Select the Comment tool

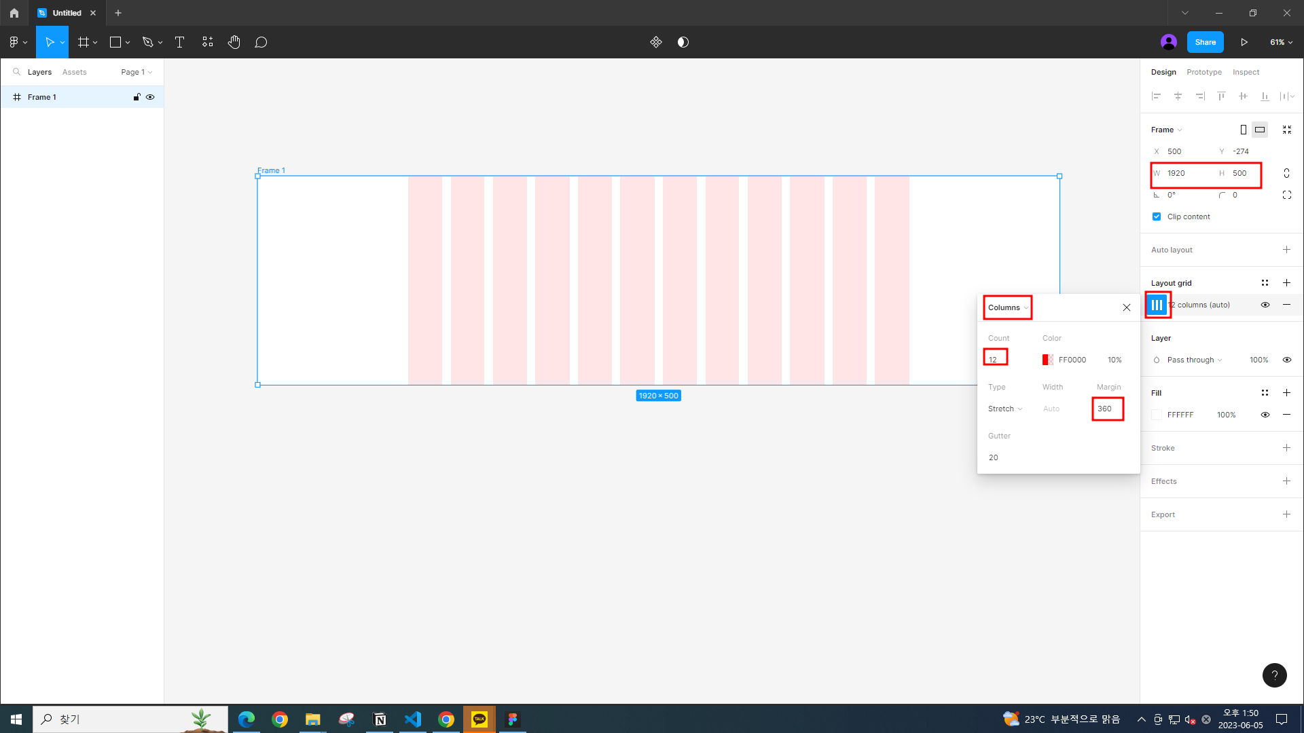[x=261, y=42]
